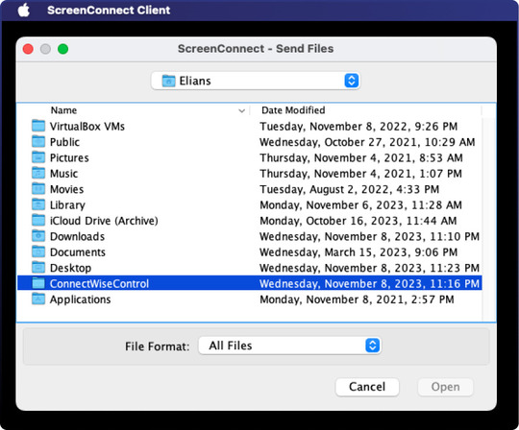Screen dimensions: 519x430
Task: Click the date Wednesday, March 15, 2023, 9:06 PM
Action: click(358, 252)
